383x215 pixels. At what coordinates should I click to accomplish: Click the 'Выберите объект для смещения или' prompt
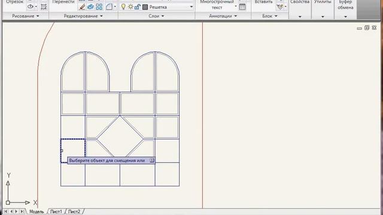click(107, 161)
